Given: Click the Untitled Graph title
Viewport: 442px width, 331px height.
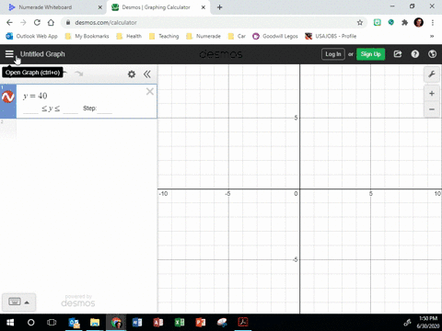Looking at the screenshot, I should 42,54.
